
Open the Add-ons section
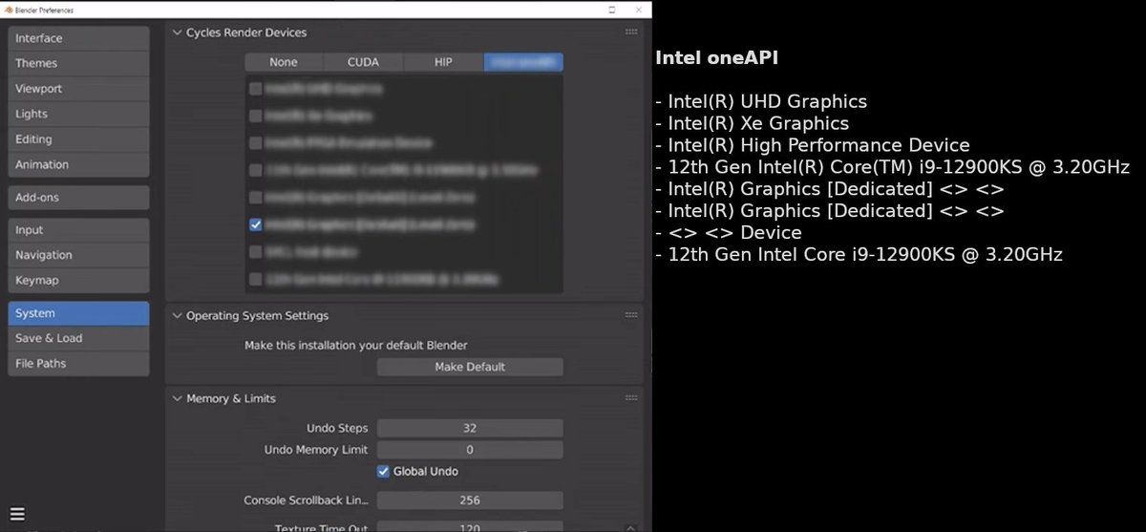[78, 198]
